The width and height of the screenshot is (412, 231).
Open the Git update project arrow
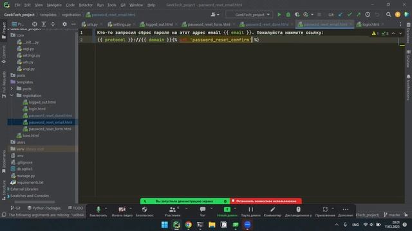[x=341, y=15]
